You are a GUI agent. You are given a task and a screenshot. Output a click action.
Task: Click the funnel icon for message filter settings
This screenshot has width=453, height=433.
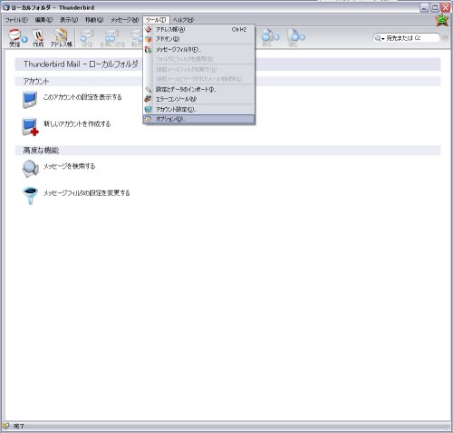click(x=30, y=195)
